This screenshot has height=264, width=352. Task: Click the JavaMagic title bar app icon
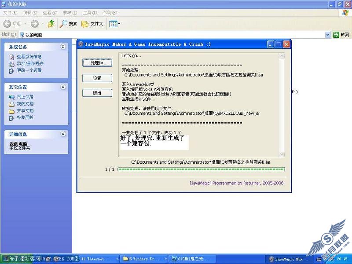[81, 44]
